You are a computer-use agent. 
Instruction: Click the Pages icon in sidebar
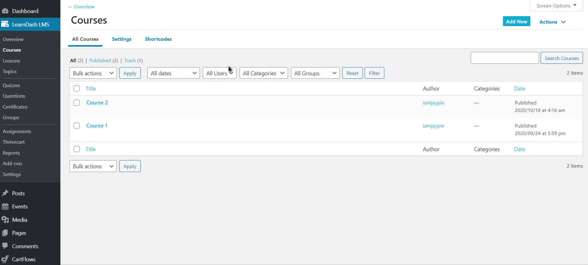[x=5, y=233]
